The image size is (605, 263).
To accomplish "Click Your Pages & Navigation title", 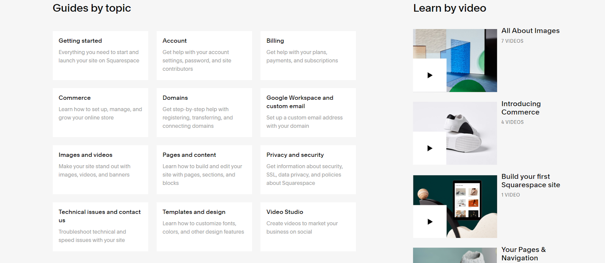I will click(x=524, y=254).
